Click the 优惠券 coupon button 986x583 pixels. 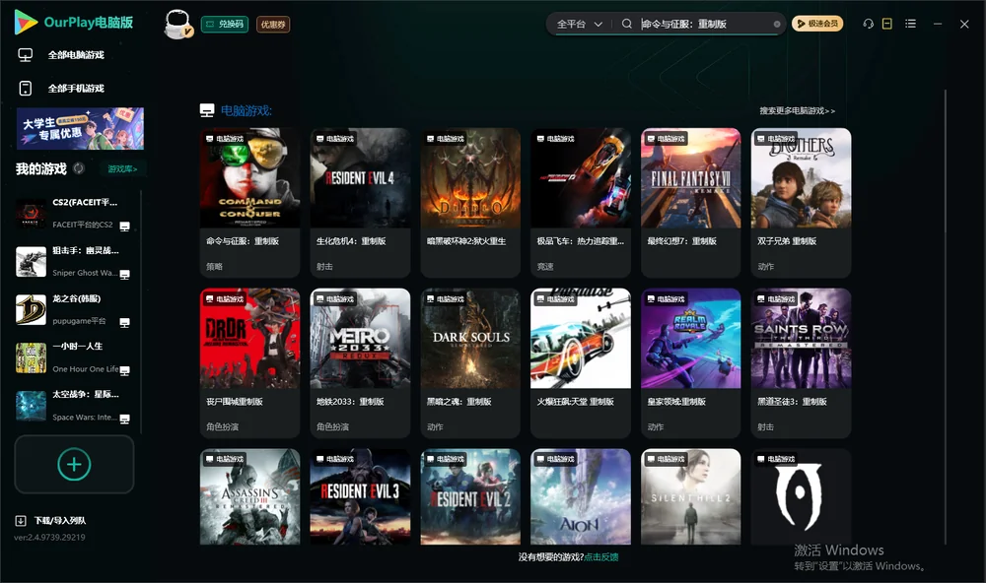click(273, 25)
